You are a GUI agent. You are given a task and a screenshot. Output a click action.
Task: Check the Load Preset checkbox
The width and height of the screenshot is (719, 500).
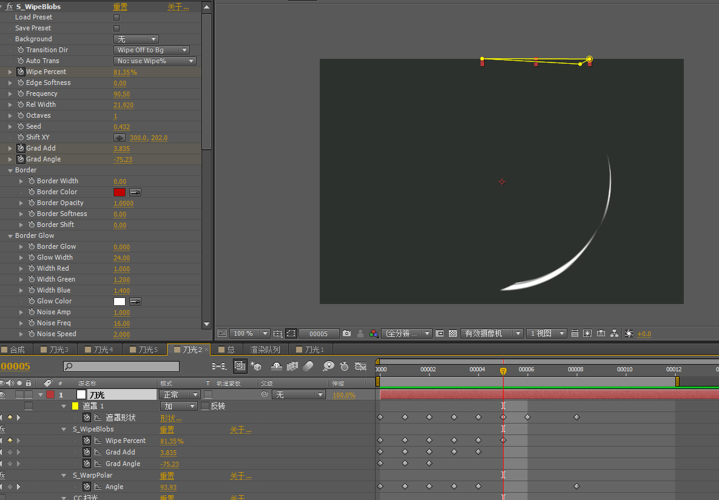pyautogui.click(x=116, y=18)
